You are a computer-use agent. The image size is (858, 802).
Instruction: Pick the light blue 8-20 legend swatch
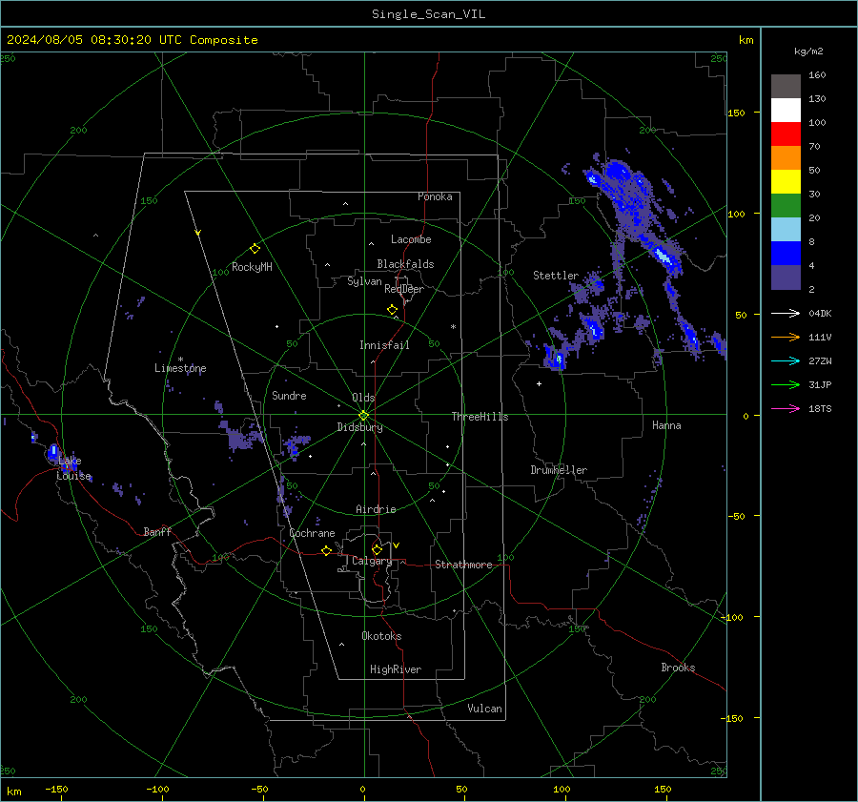click(786, 230)
